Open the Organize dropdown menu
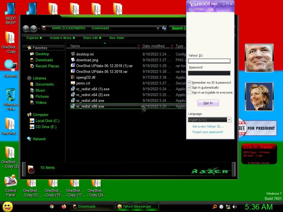 pyautogui.click(x=34, y=38)
